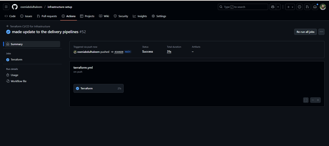Open the repository Settings tab

pyautogui.click(x=159, y=16)
